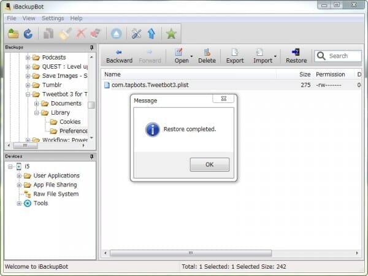Screen dimensions: 368x276
Task: Expand the User Applications device node
Action: pyautogui.click(x=19, y=176)
